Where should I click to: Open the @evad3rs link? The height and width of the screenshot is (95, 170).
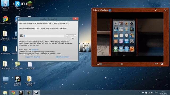pos(35,50)
